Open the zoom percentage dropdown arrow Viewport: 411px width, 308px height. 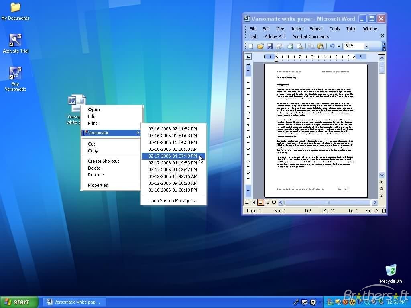366,47
